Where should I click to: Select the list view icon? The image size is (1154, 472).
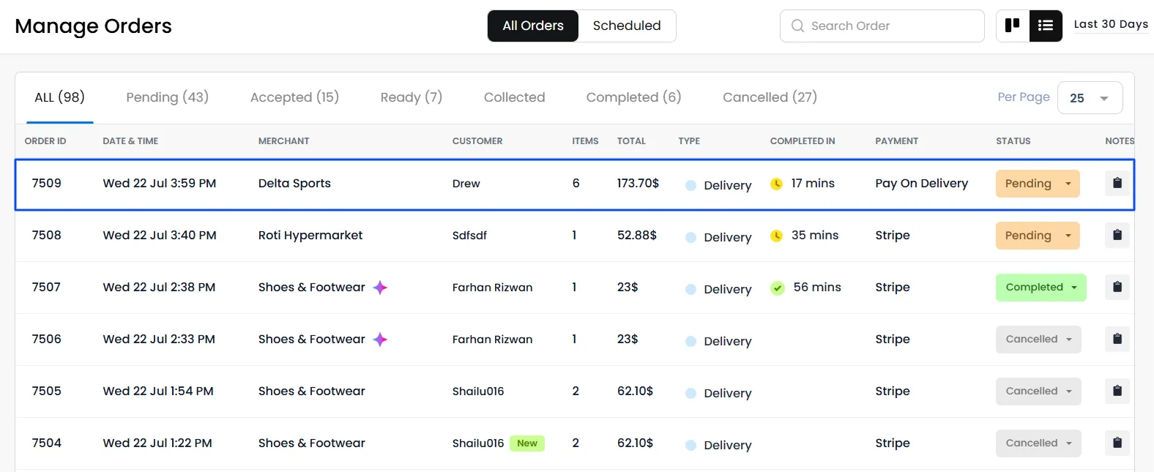click(x=1046, y=26)
